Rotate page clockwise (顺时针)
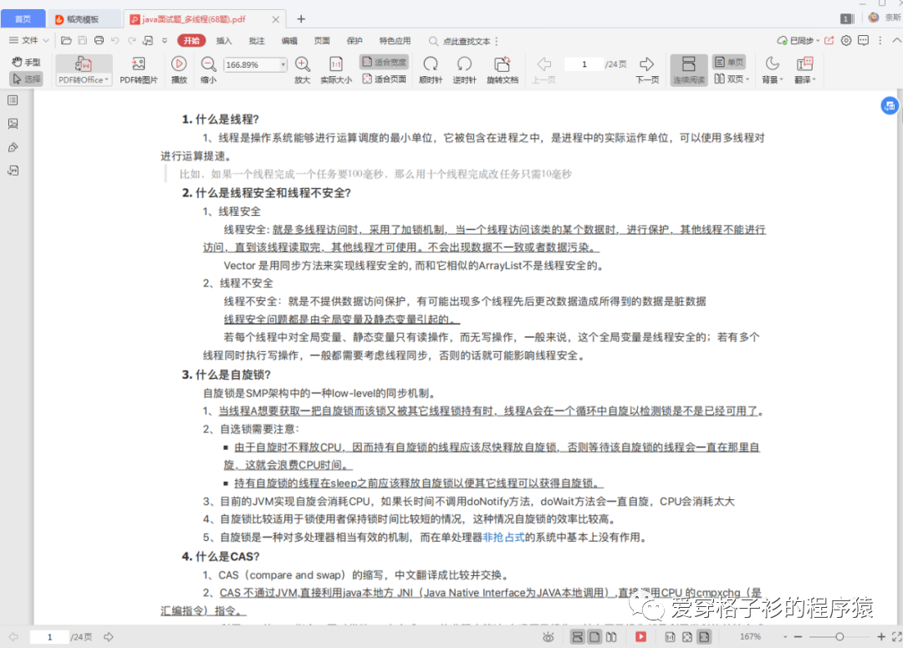Screen dimensions: 903x648 point(431,70)
